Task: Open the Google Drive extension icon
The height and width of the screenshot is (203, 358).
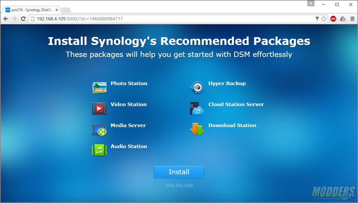Action: coord(343,19)
